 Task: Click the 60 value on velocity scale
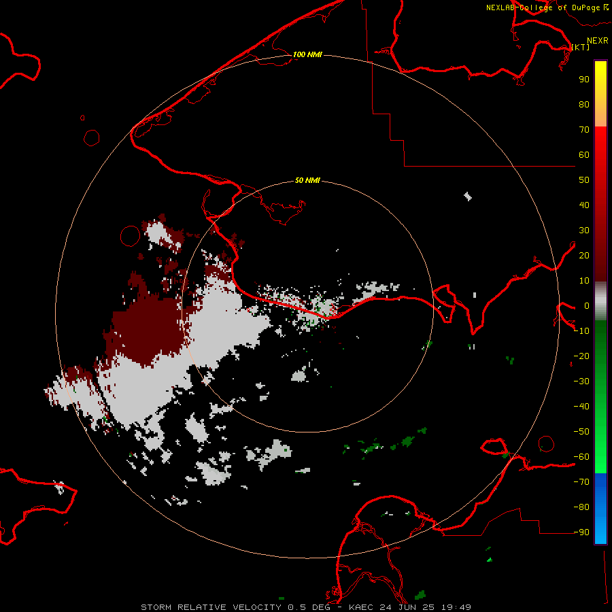click(584, 154)
